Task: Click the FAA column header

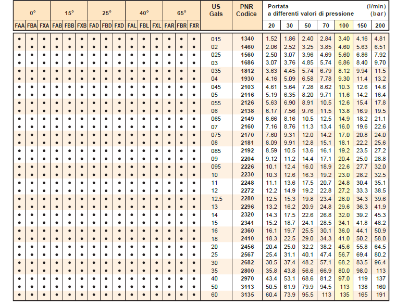Action: click(19, 25)
